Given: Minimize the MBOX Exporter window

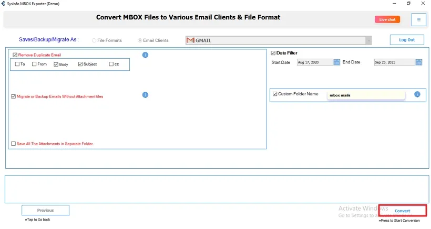Looking at the screenshot, I should click(394, 4).
